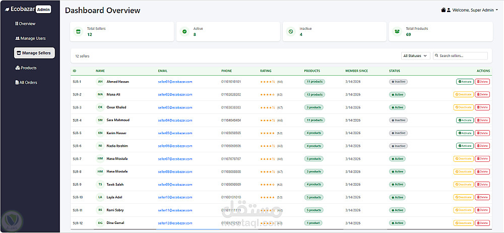The width and height of the screenshot is (504, 233).
Task: Open the All Statuses filter dropdown
Action: [x=416, y=55]
